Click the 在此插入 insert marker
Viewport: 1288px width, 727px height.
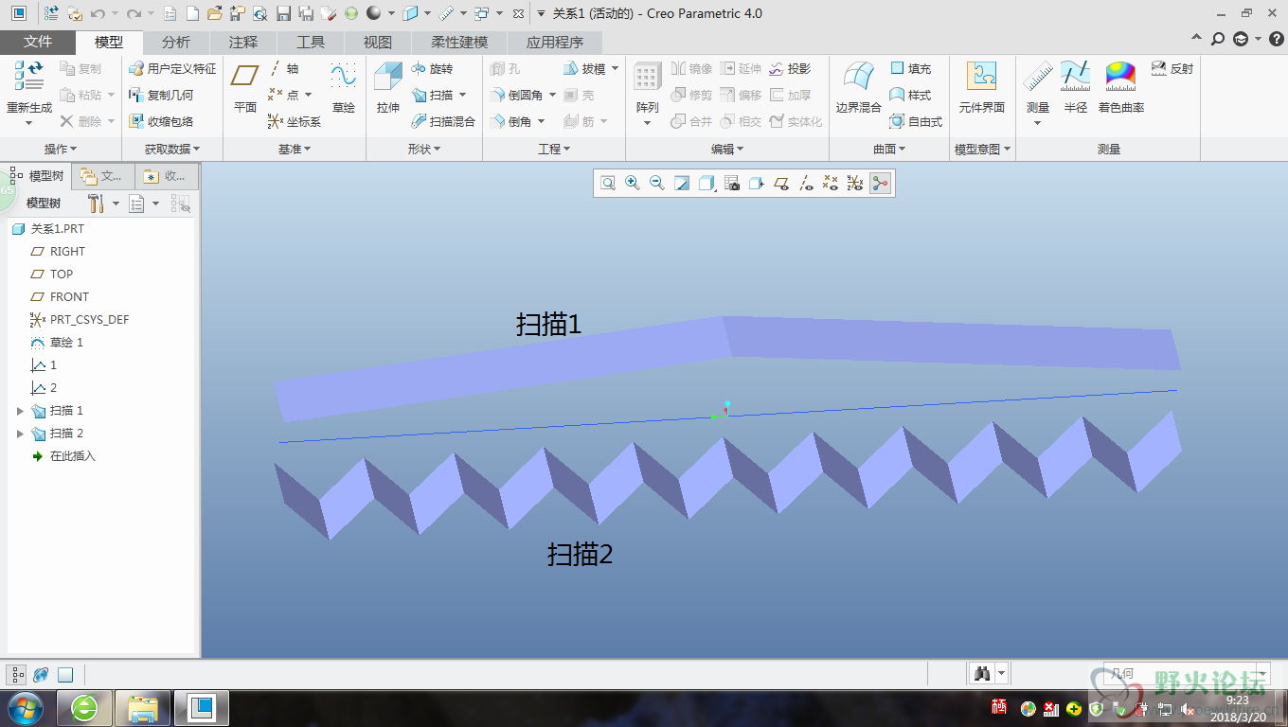(x=63, y=456)
